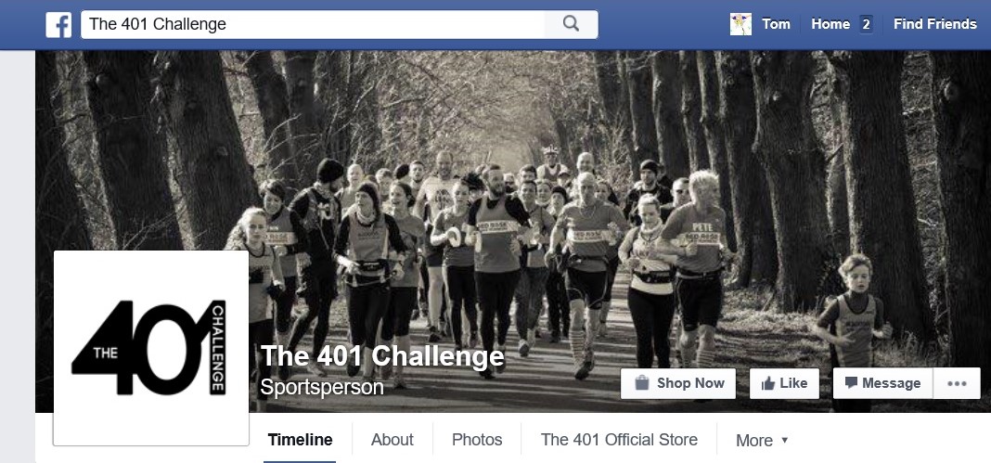Image resolution: width=991 pixels, height=463 pixels.
Task: Open the three-dot more actions button
Action: pyautogui.click(x=957, y=383)
